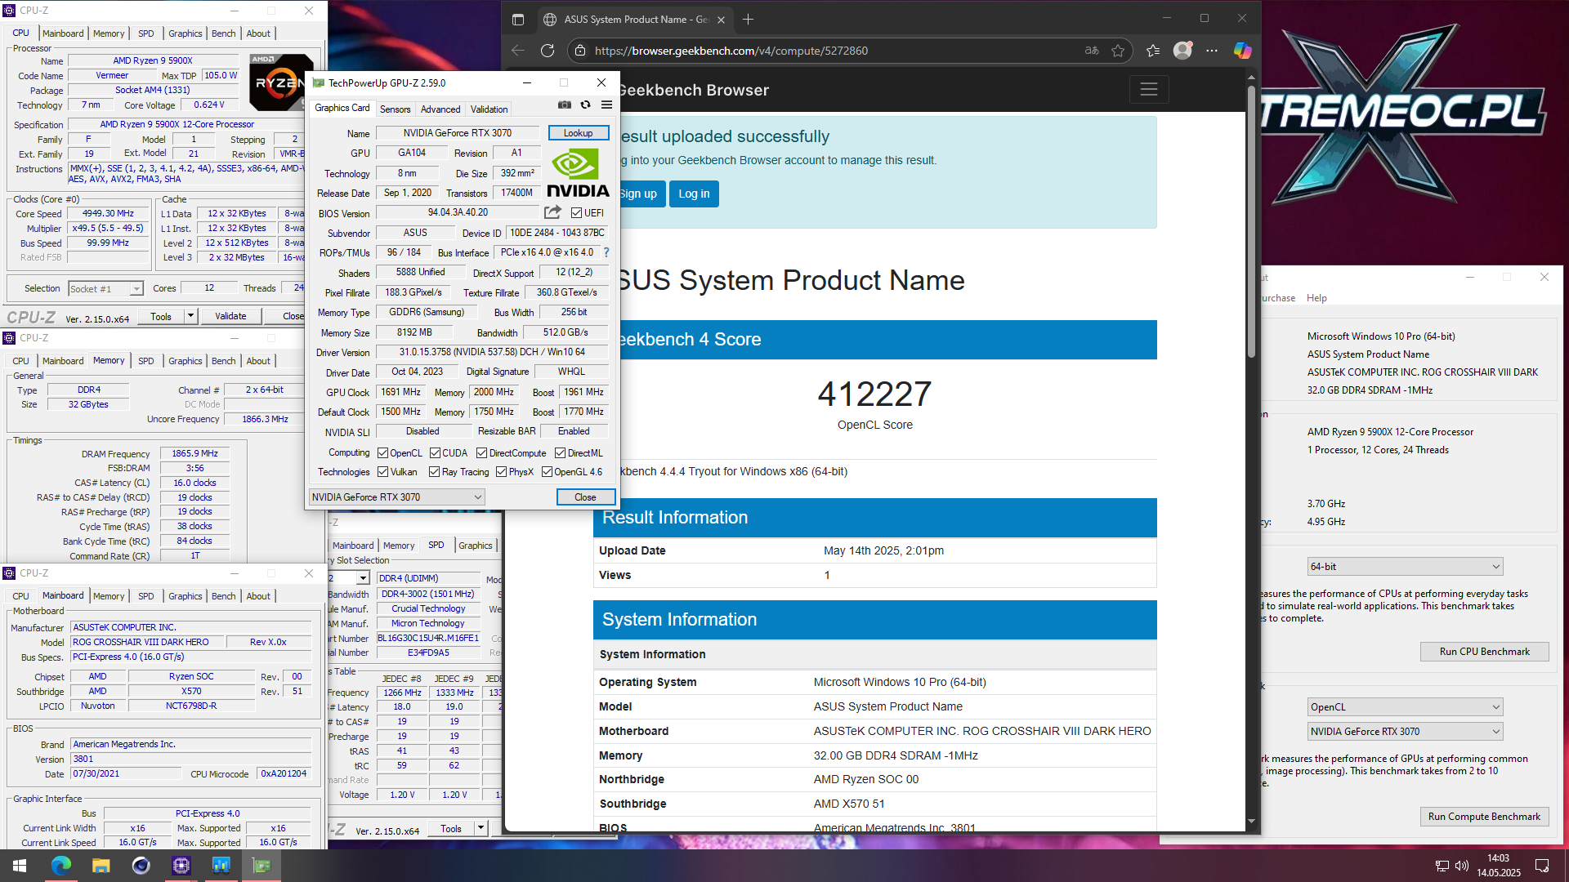
Task: Click the Bus Interface question mark in GPU-Z
Action: (606, 252)
